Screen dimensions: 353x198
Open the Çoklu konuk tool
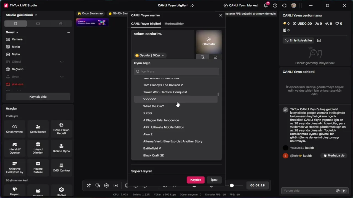(38, 129)
